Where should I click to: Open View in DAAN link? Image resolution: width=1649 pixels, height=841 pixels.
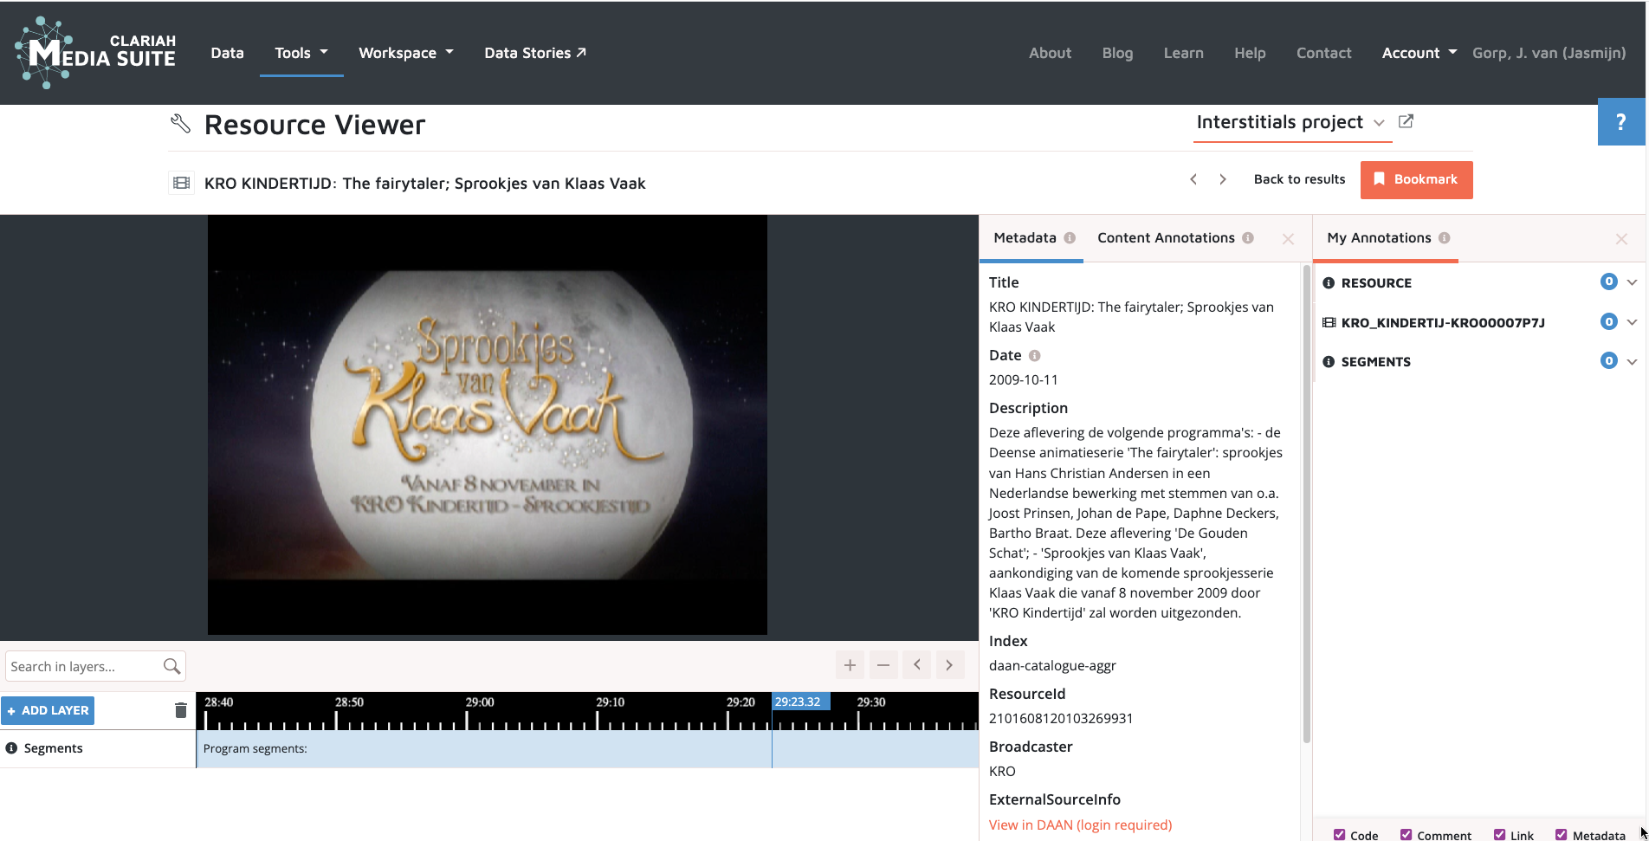click(1080, 825)
